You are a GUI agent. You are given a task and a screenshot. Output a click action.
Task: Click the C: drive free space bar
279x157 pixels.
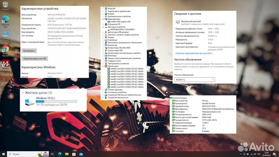(x=56, y=102)
